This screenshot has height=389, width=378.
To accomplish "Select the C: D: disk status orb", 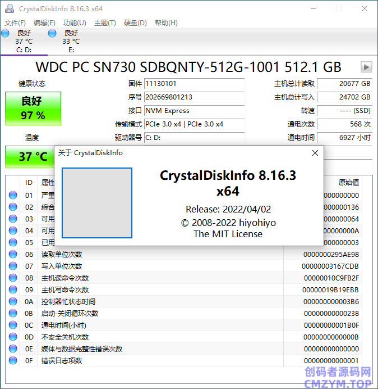I will (x=6, y=34).
